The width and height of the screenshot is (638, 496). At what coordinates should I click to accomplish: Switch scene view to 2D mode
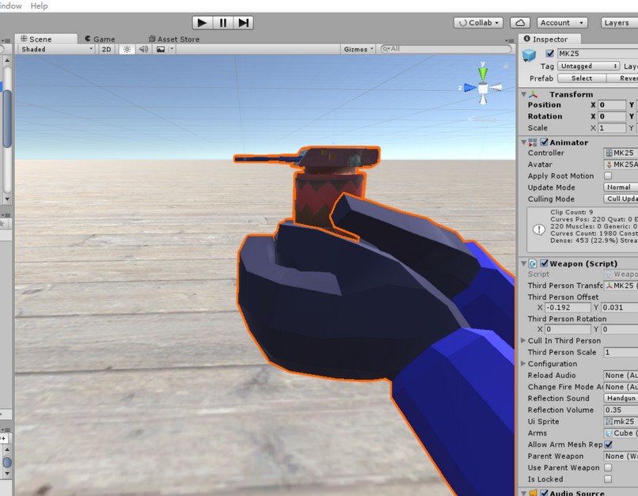[x=107, y=49]
